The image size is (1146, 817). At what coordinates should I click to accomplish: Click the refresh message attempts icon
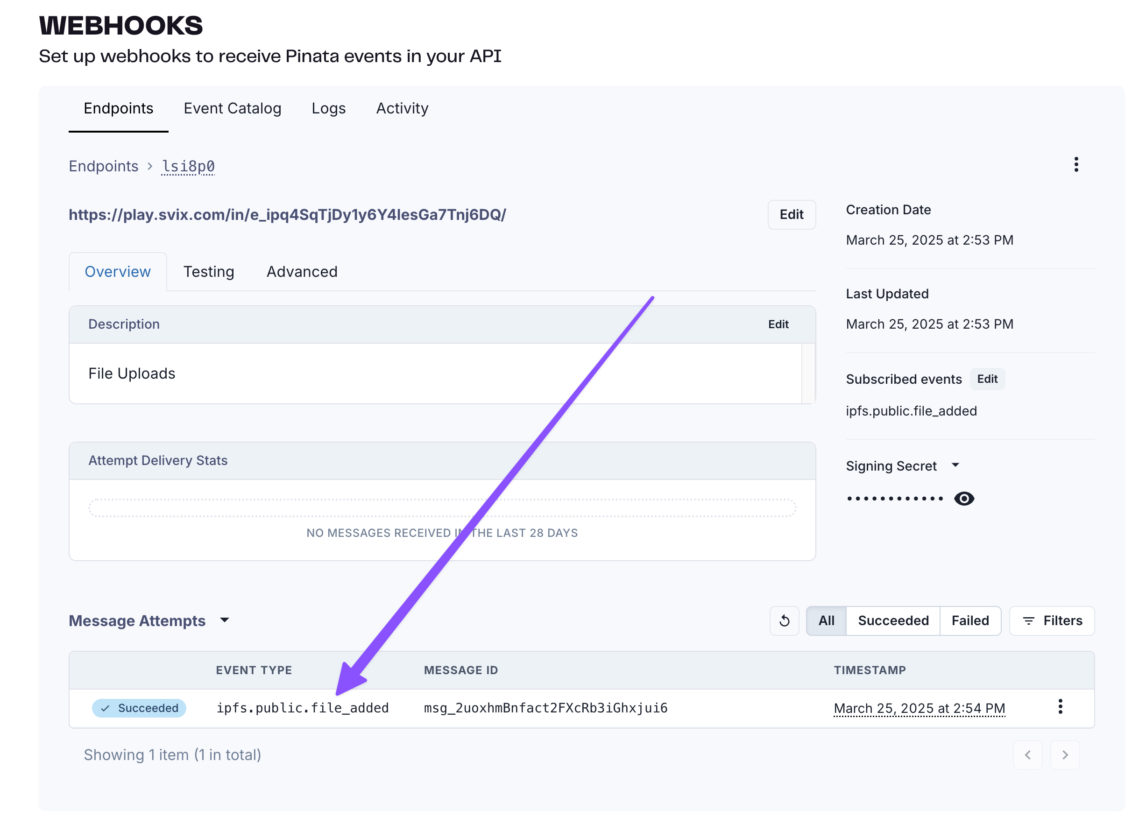coord(784,621)
